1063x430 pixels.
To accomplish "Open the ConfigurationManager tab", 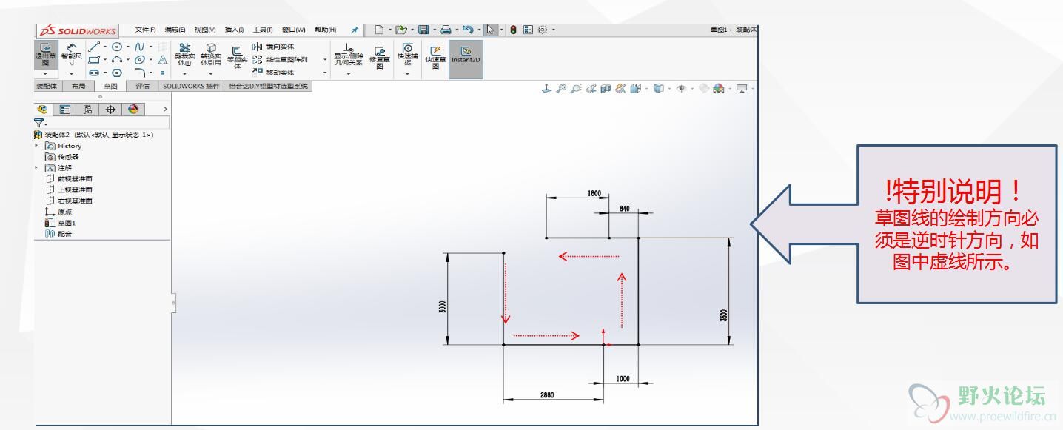I will point(87,109).
